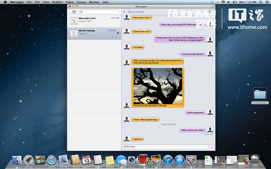Open Spotlight search in menu bar
Screen dimensions: 271x169
261,2
